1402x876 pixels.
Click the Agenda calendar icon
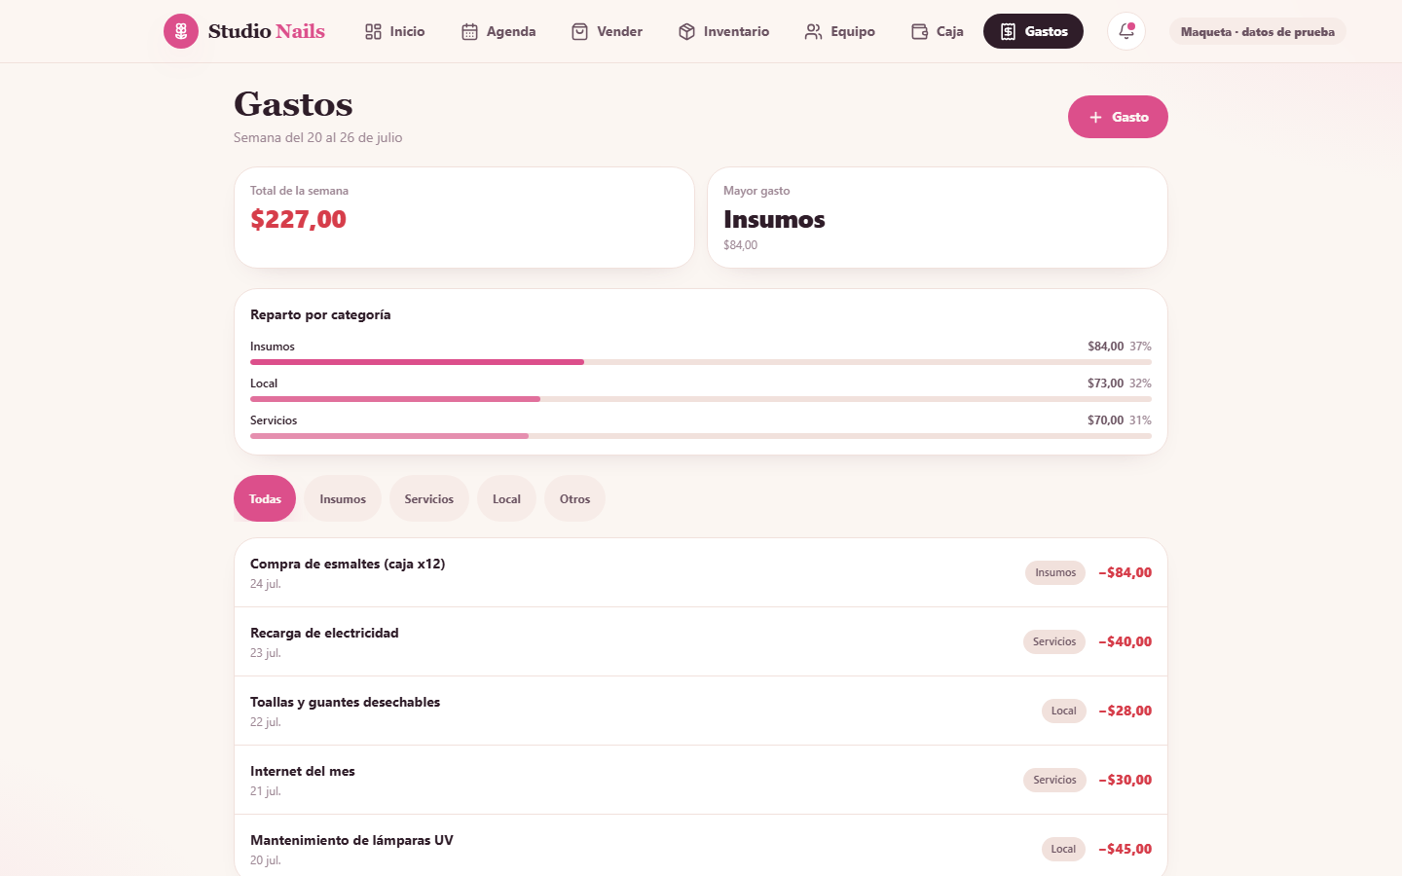click(x=469, y=32)
